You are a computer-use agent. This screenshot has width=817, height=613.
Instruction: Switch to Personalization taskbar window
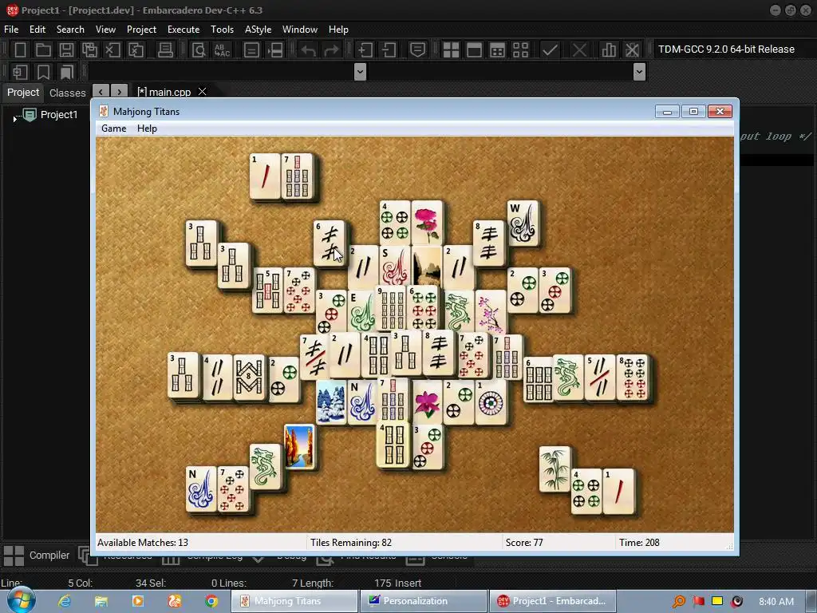click(424, 601)
